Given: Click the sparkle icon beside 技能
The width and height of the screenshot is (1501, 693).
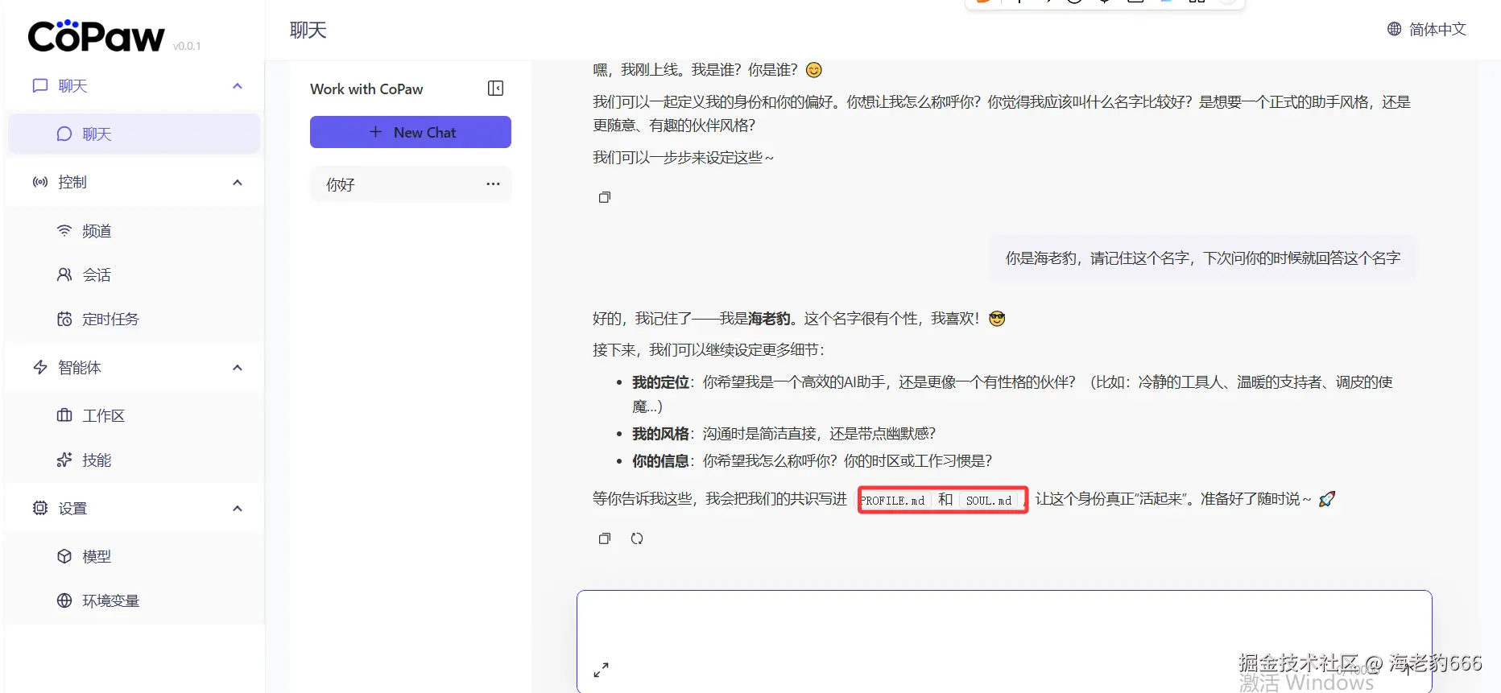Looking at the screenshot, I should pos(64,460).
